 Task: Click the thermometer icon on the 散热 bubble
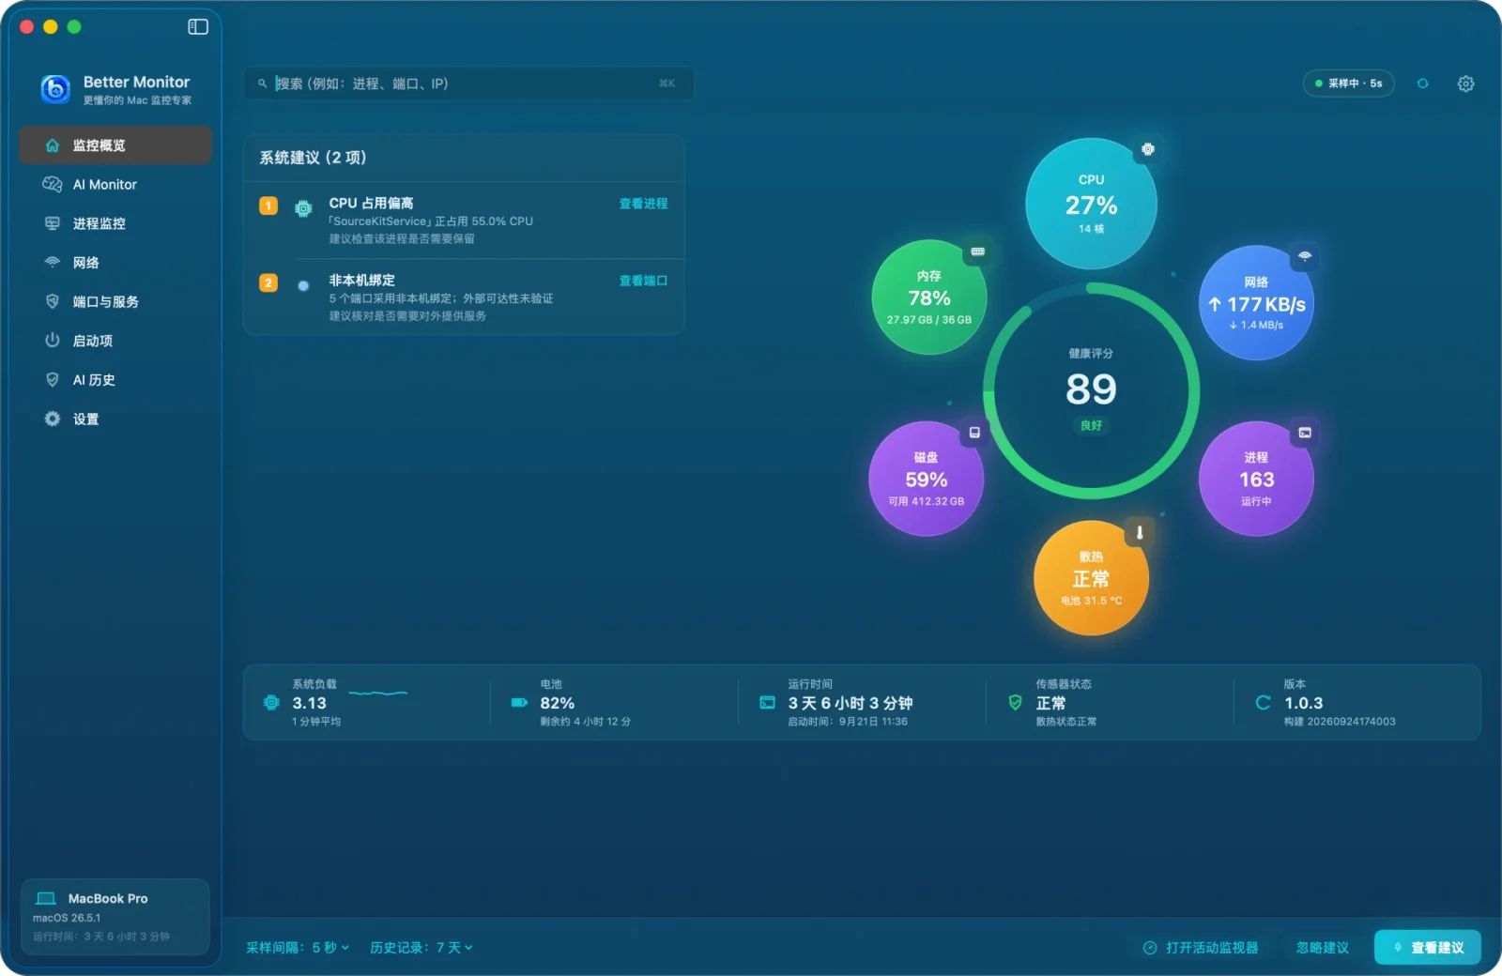1140,532
